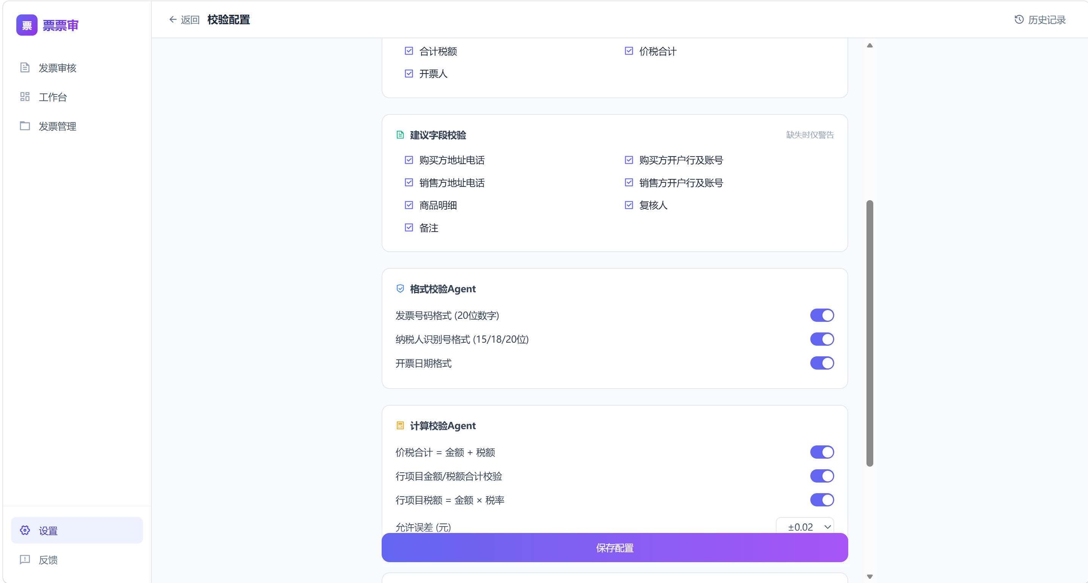This screenshot has height=583, width=1088.
Task: Uncheck the 价税合计 checkbox
Action: [629, 51]
